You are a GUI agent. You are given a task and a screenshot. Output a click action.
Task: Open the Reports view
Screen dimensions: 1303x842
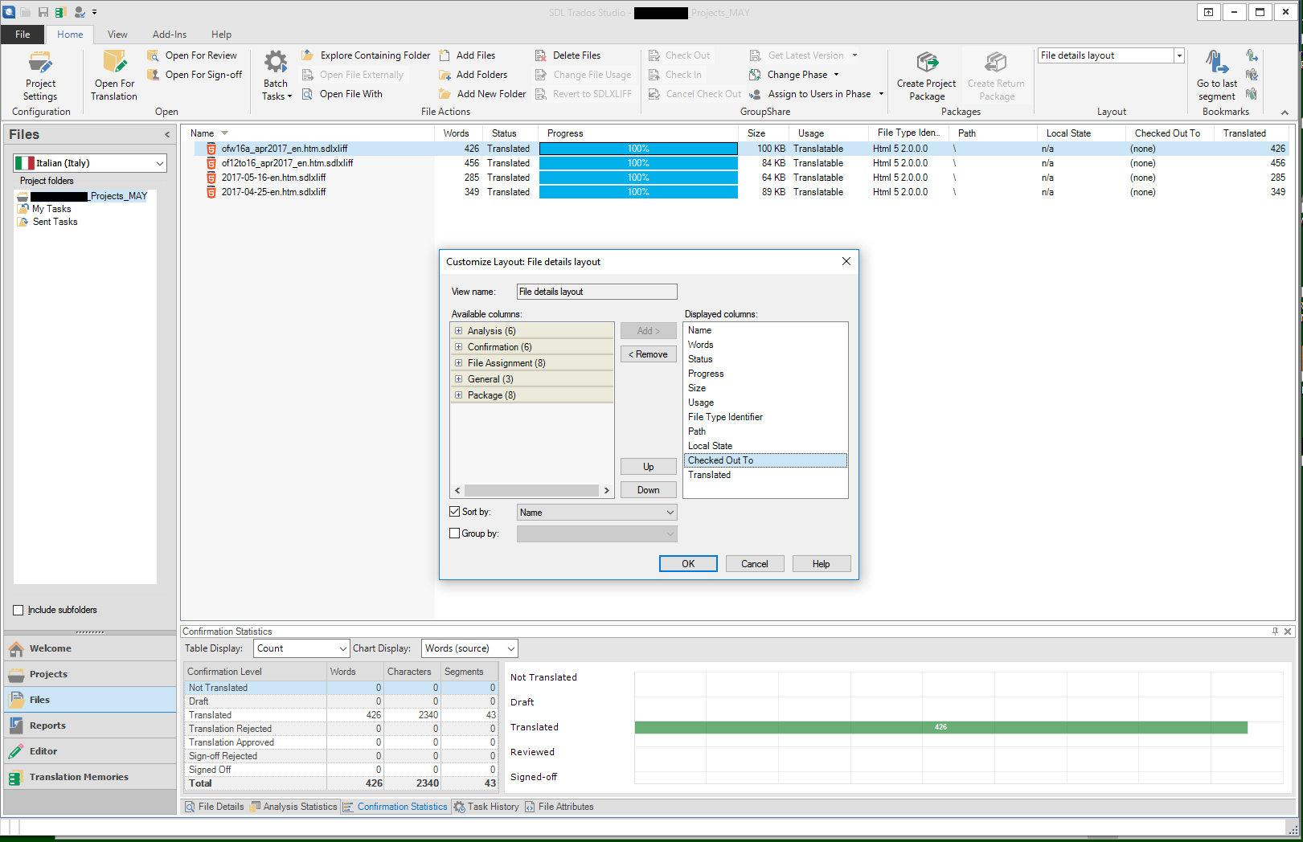tap(90, 726)
